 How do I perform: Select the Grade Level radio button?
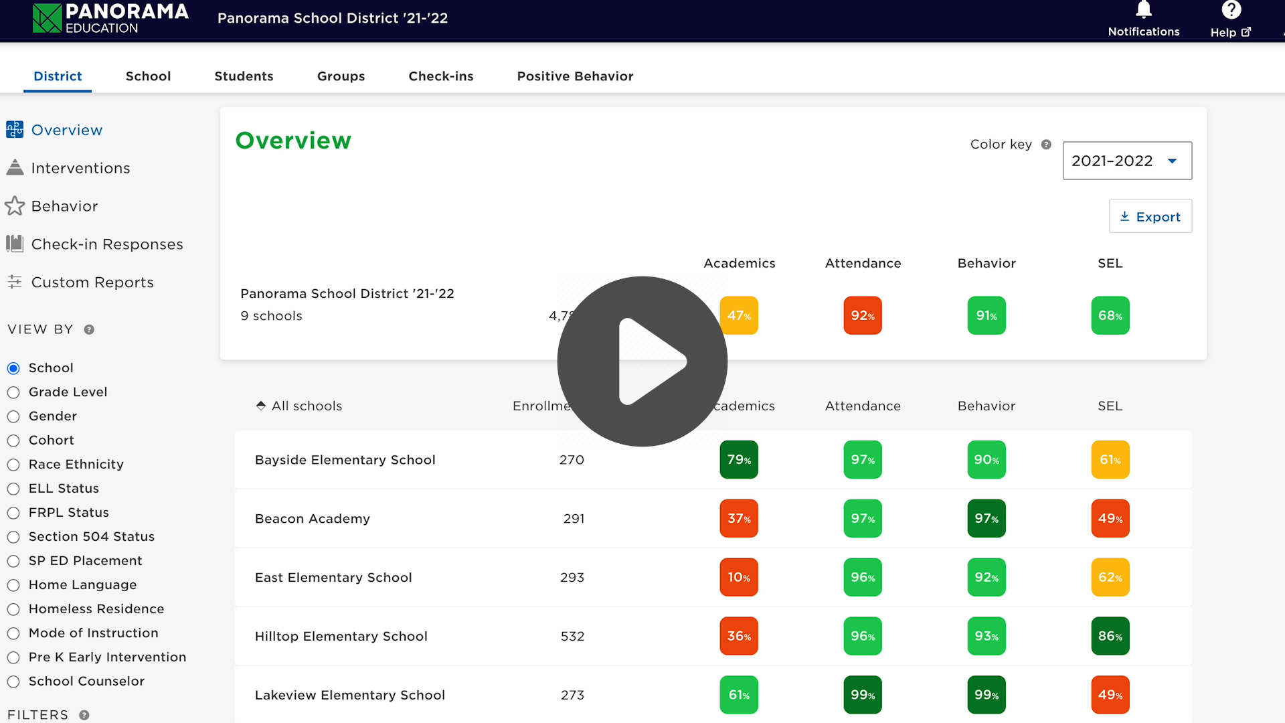[x=13, y=392]
